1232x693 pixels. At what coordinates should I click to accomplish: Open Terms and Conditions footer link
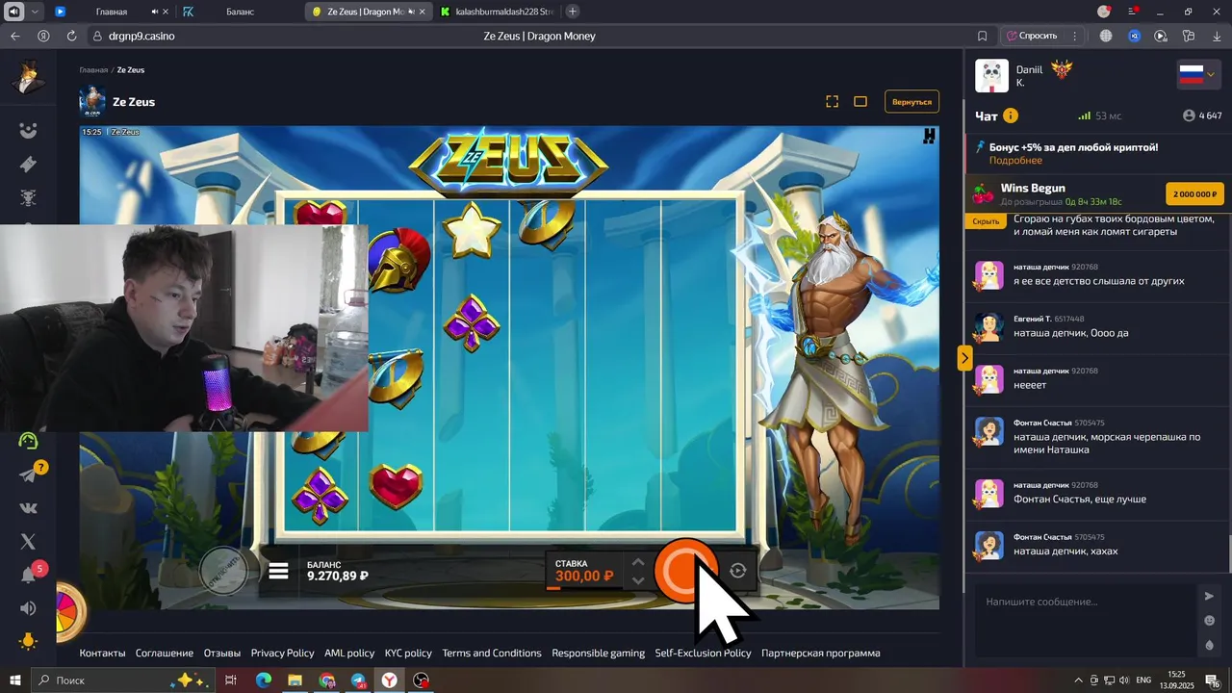(x=492, y=653)
